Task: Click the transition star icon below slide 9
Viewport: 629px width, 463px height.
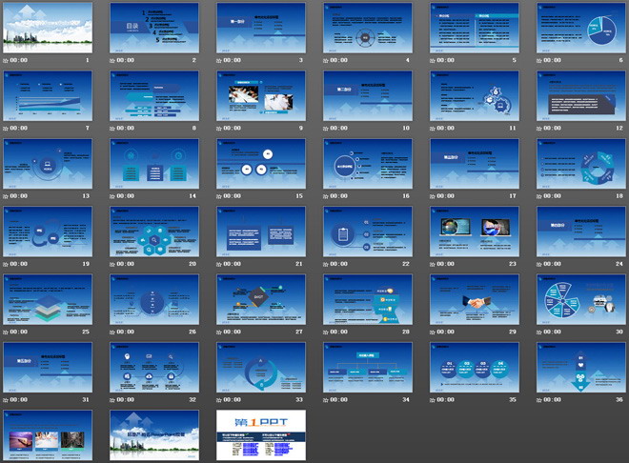Action: tap(221, 129)
